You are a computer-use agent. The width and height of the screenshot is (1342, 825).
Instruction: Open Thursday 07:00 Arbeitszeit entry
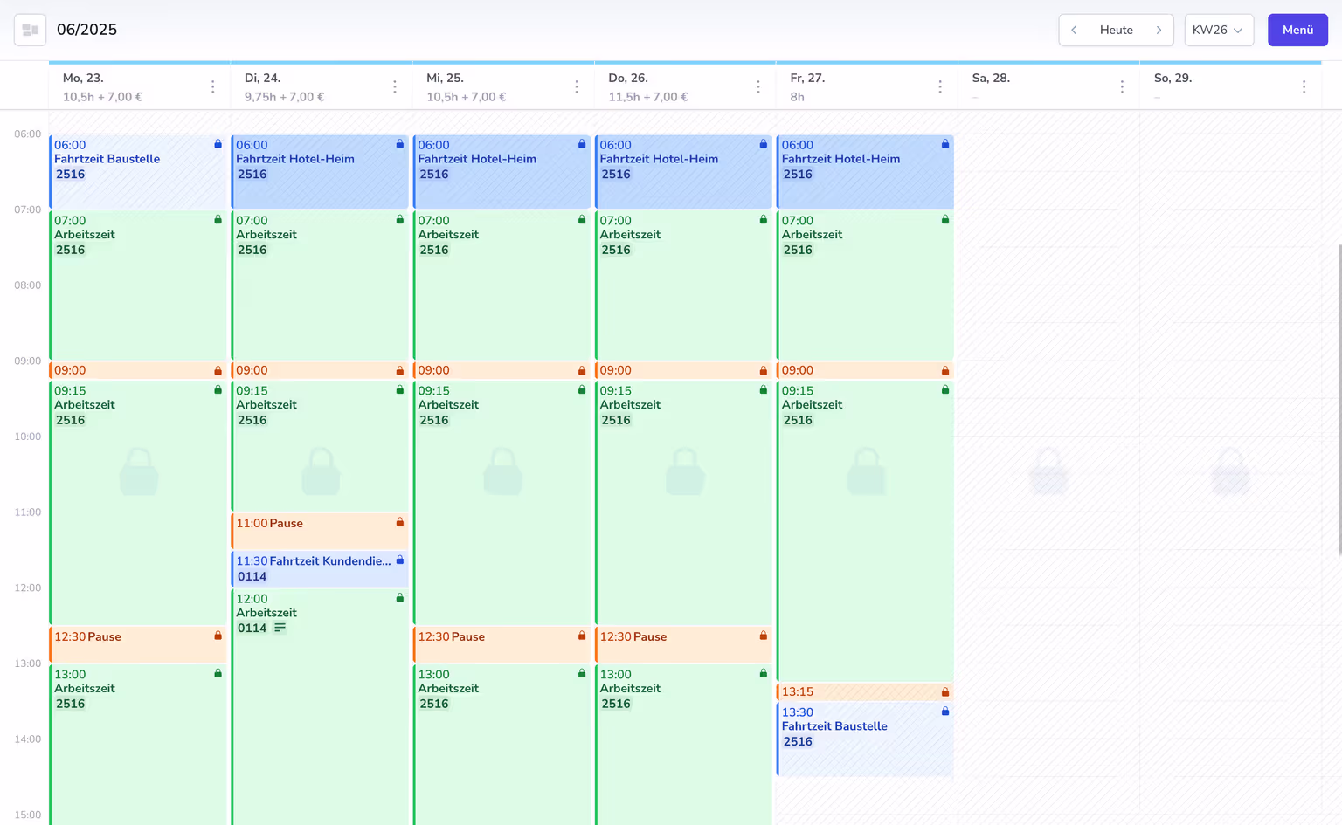coord(683,285)
